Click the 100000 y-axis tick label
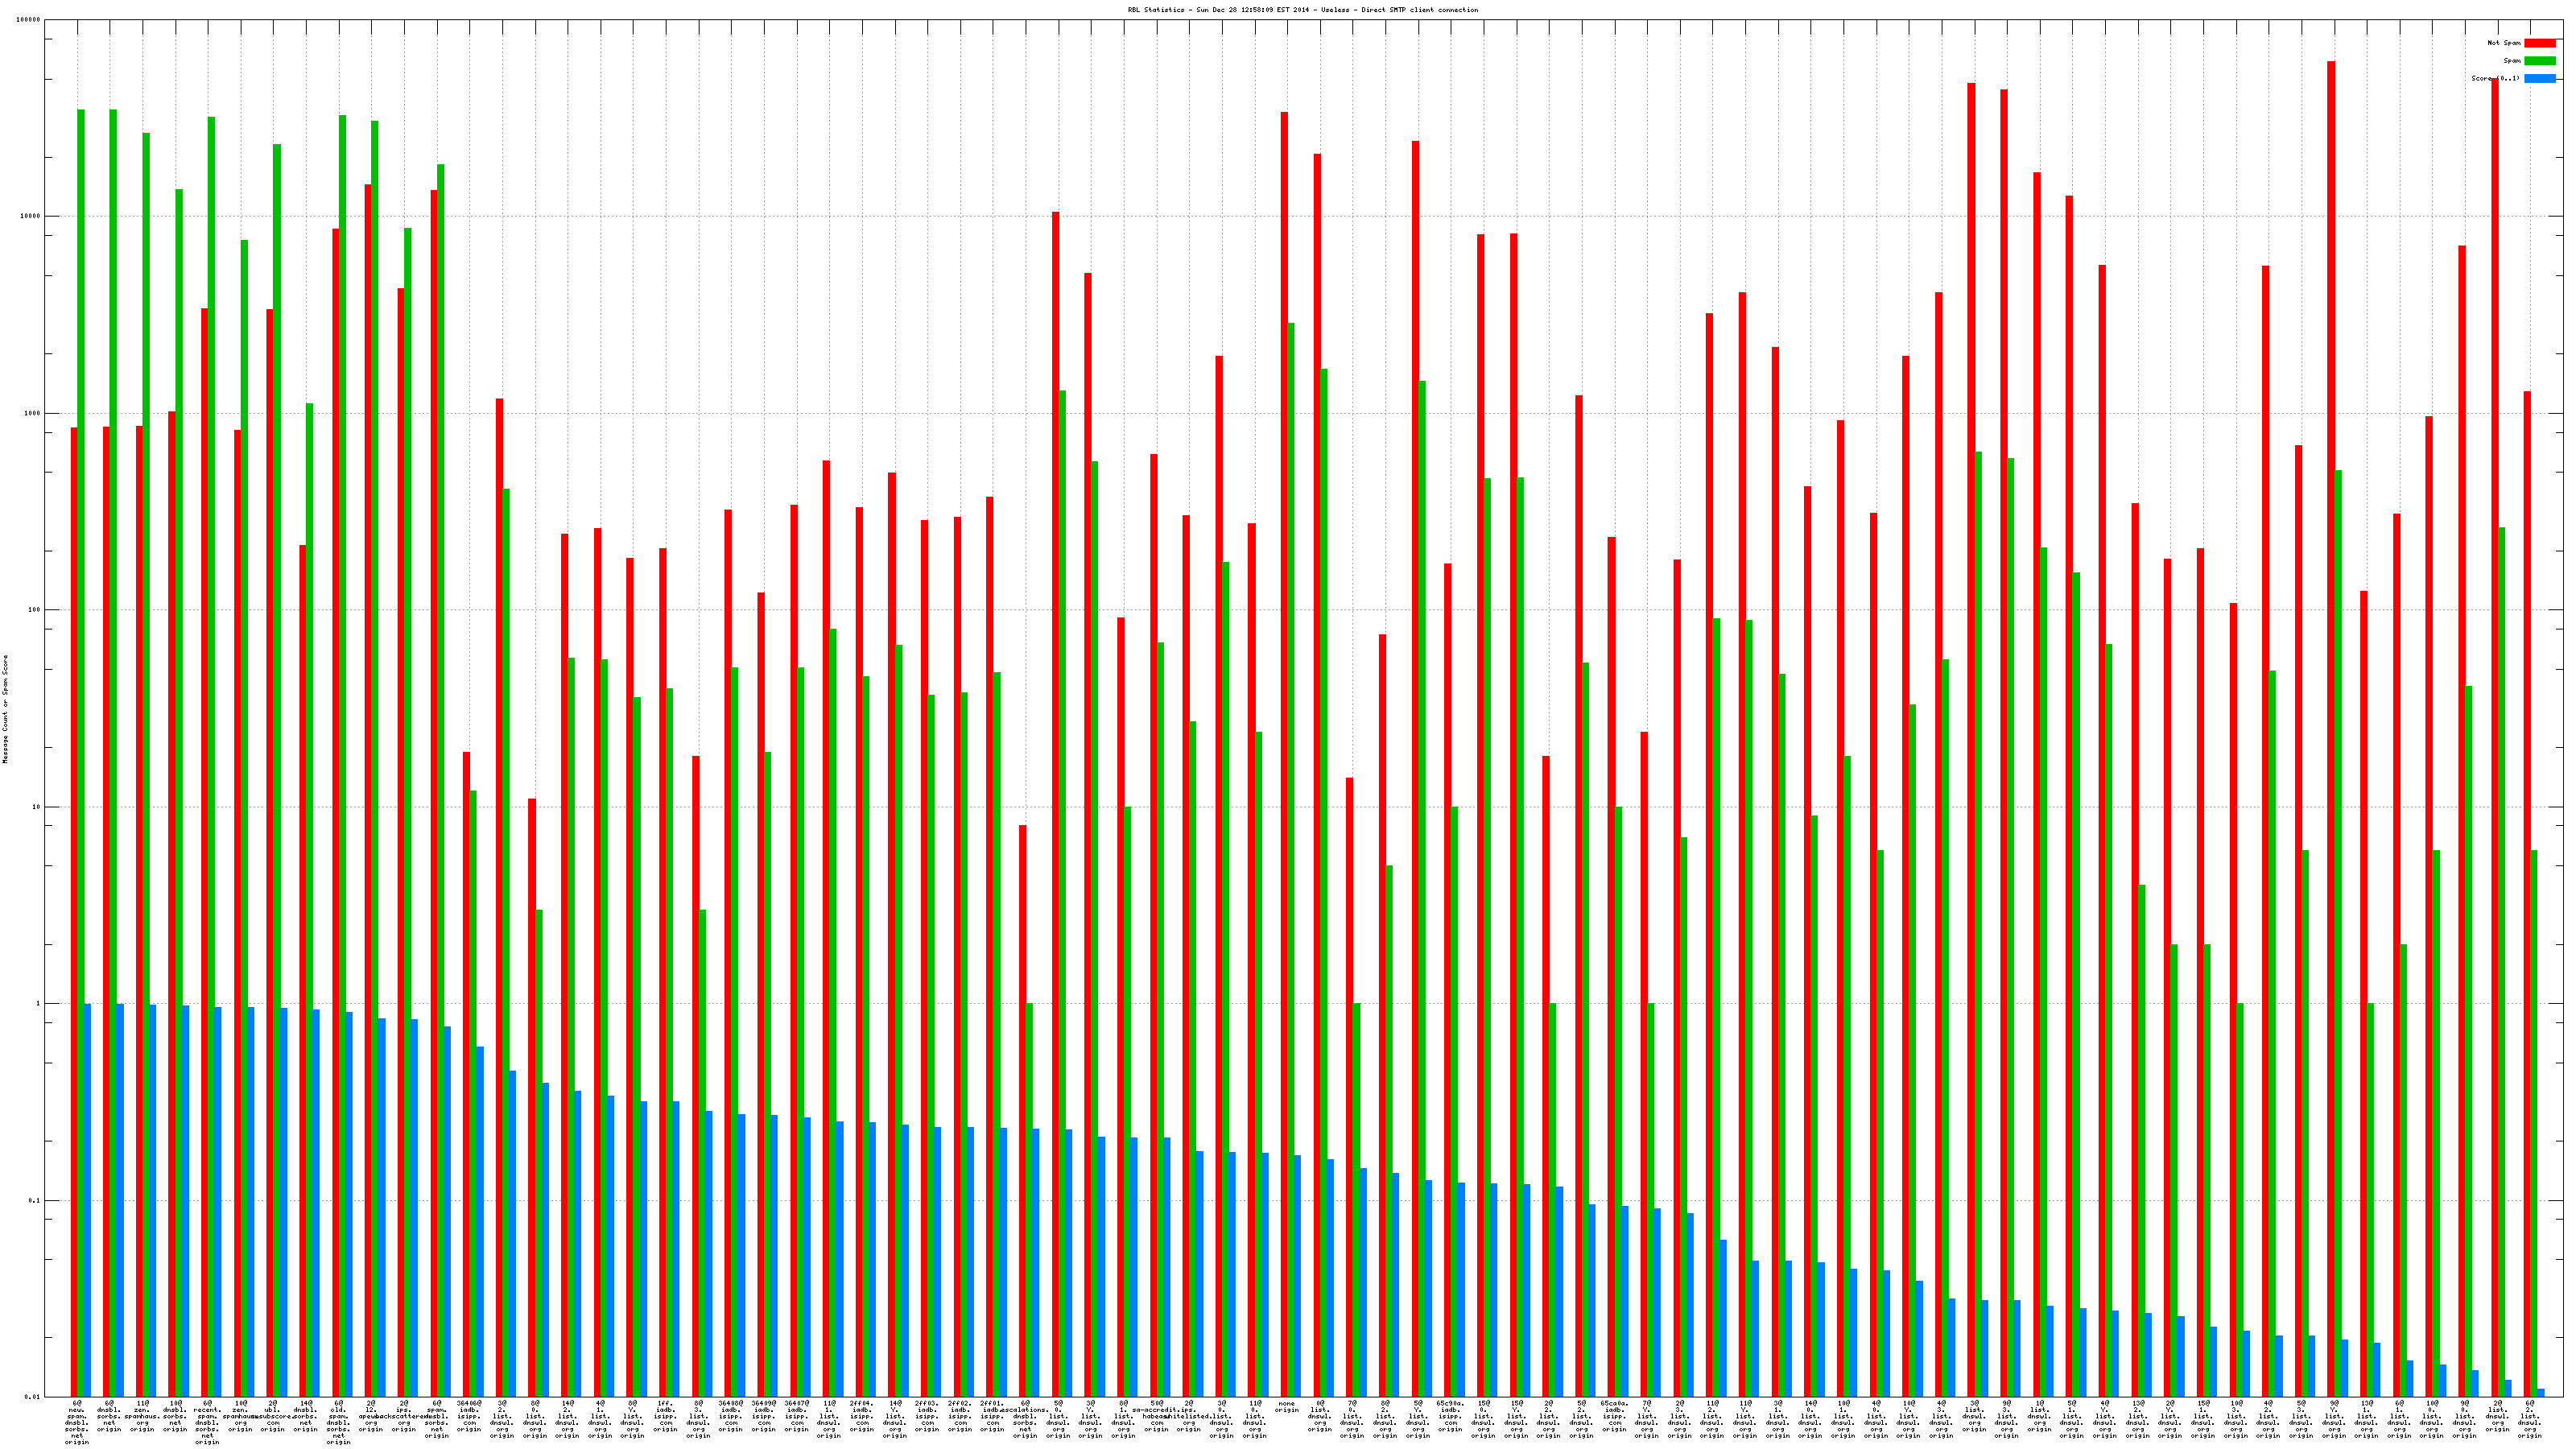Image resolution: width=2576 pixels, height=1449 pixels. point(30,20)
